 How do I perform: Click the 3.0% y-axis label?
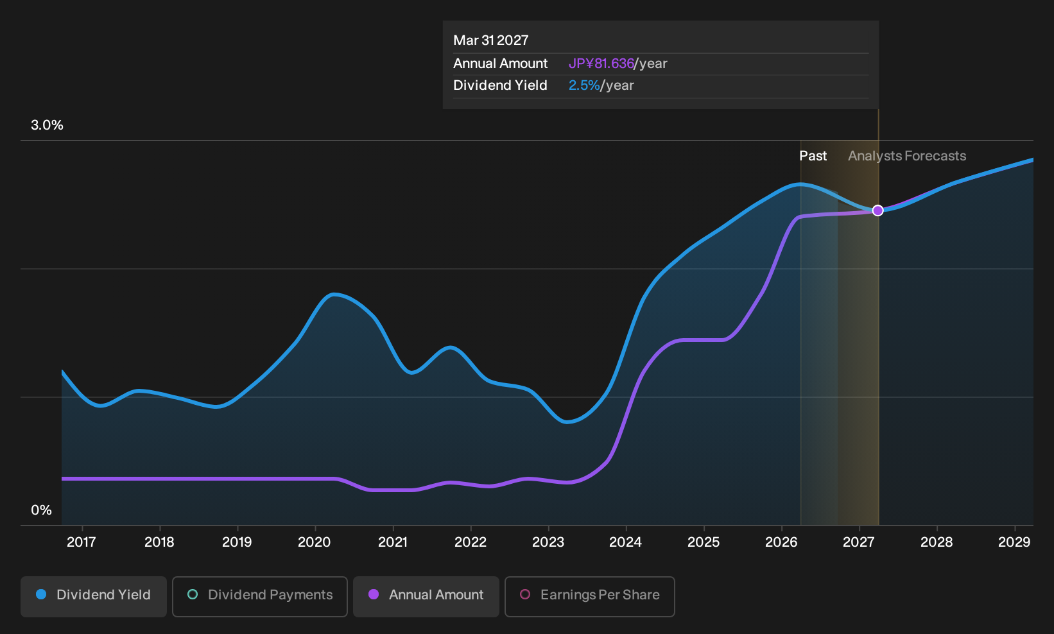click(47, 125)
